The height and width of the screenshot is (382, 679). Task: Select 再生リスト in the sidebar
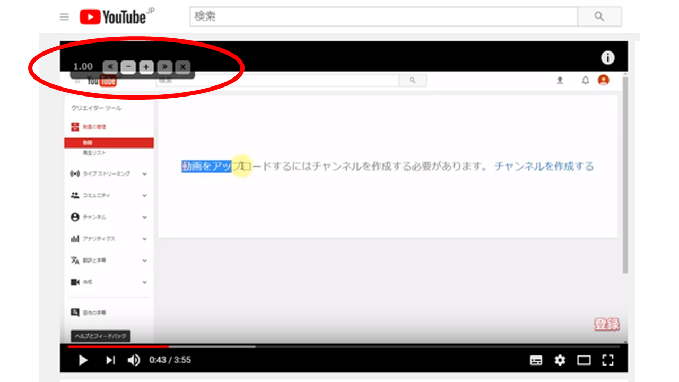tap(94, 153)
